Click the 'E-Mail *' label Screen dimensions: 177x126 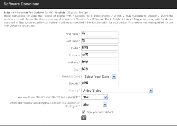pos(76,48)
